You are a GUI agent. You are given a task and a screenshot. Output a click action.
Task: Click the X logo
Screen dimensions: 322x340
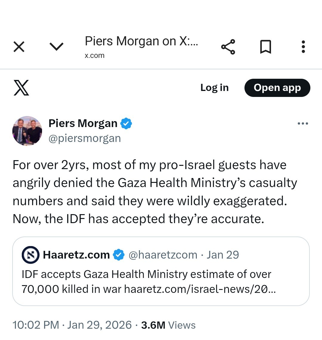click(x=21, y=88)
